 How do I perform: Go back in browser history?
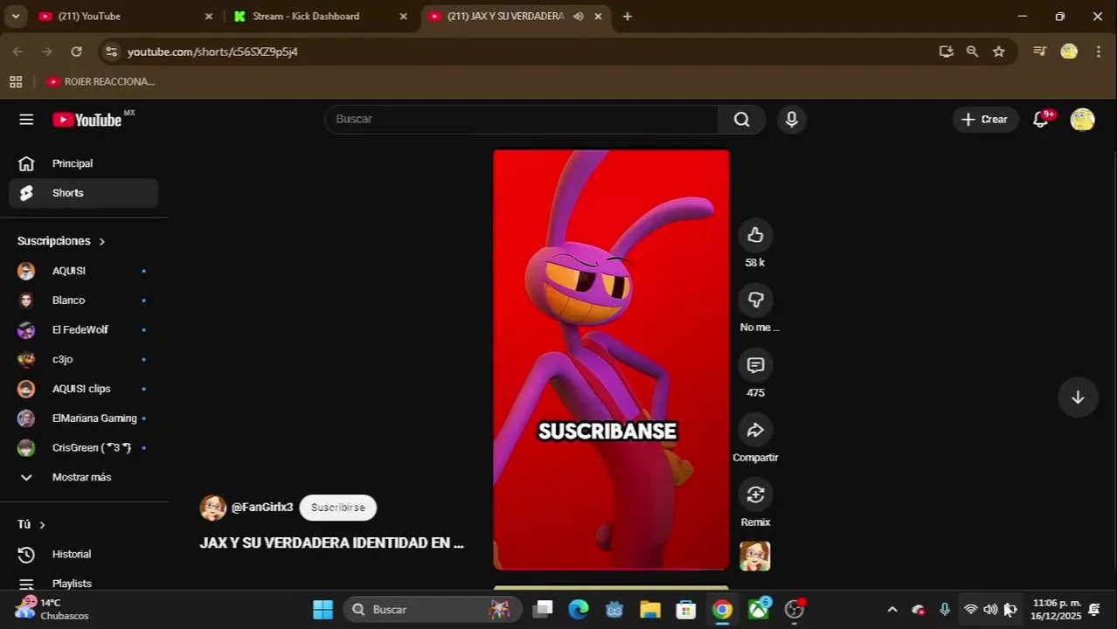[17, 52]
